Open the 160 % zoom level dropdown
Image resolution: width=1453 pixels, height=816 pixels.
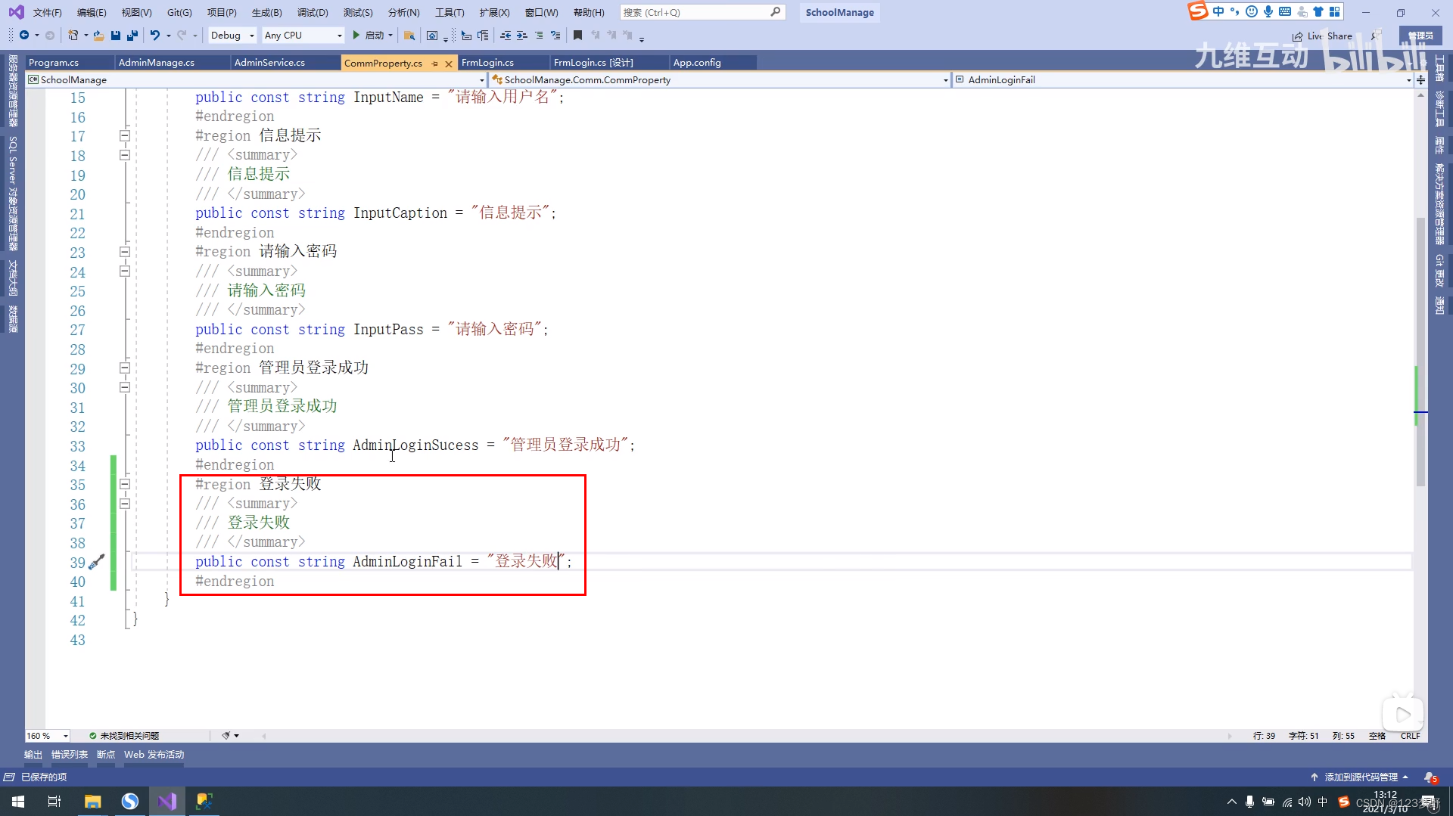click(48, 735)
